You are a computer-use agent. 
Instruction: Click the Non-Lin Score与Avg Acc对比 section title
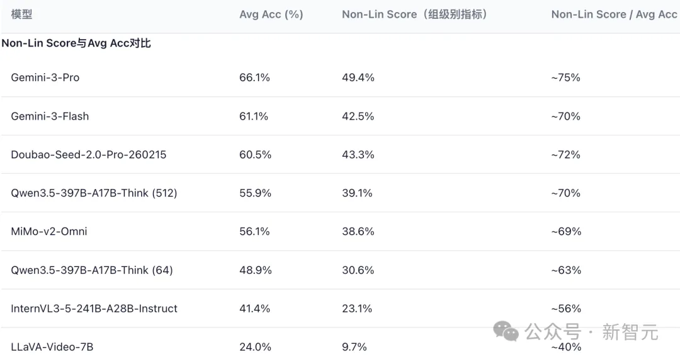tap(76, 43)
